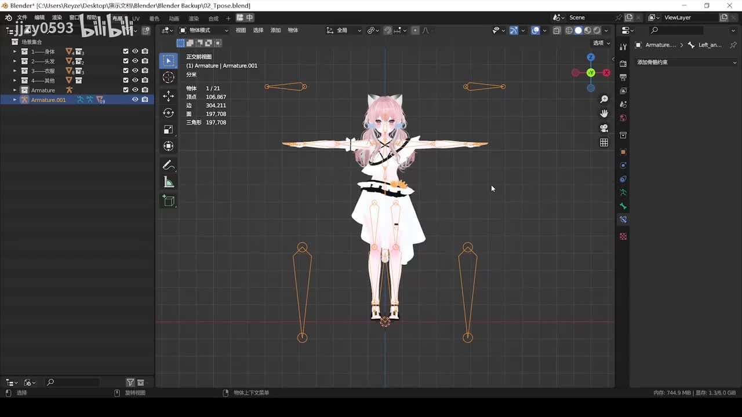742x417 pixels.
Task: Open the viewport shading options arrow
Action: [x=606, y=30]
